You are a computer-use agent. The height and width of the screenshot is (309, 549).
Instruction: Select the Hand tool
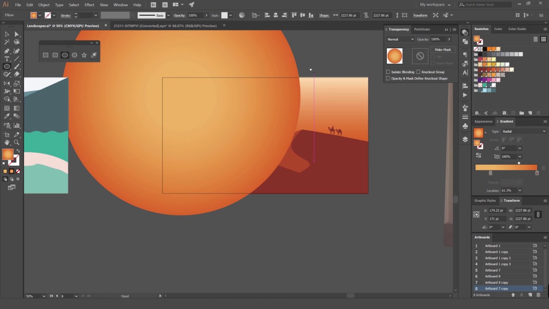pyautogui.click(x=7, y=142)
